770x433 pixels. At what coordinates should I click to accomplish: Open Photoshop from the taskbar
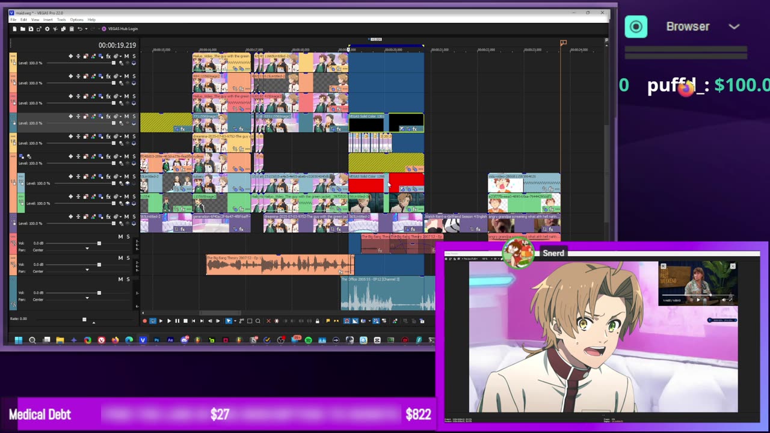[156, 340]
